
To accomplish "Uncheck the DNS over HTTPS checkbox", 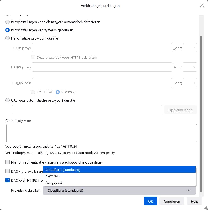I will [7, 180].
